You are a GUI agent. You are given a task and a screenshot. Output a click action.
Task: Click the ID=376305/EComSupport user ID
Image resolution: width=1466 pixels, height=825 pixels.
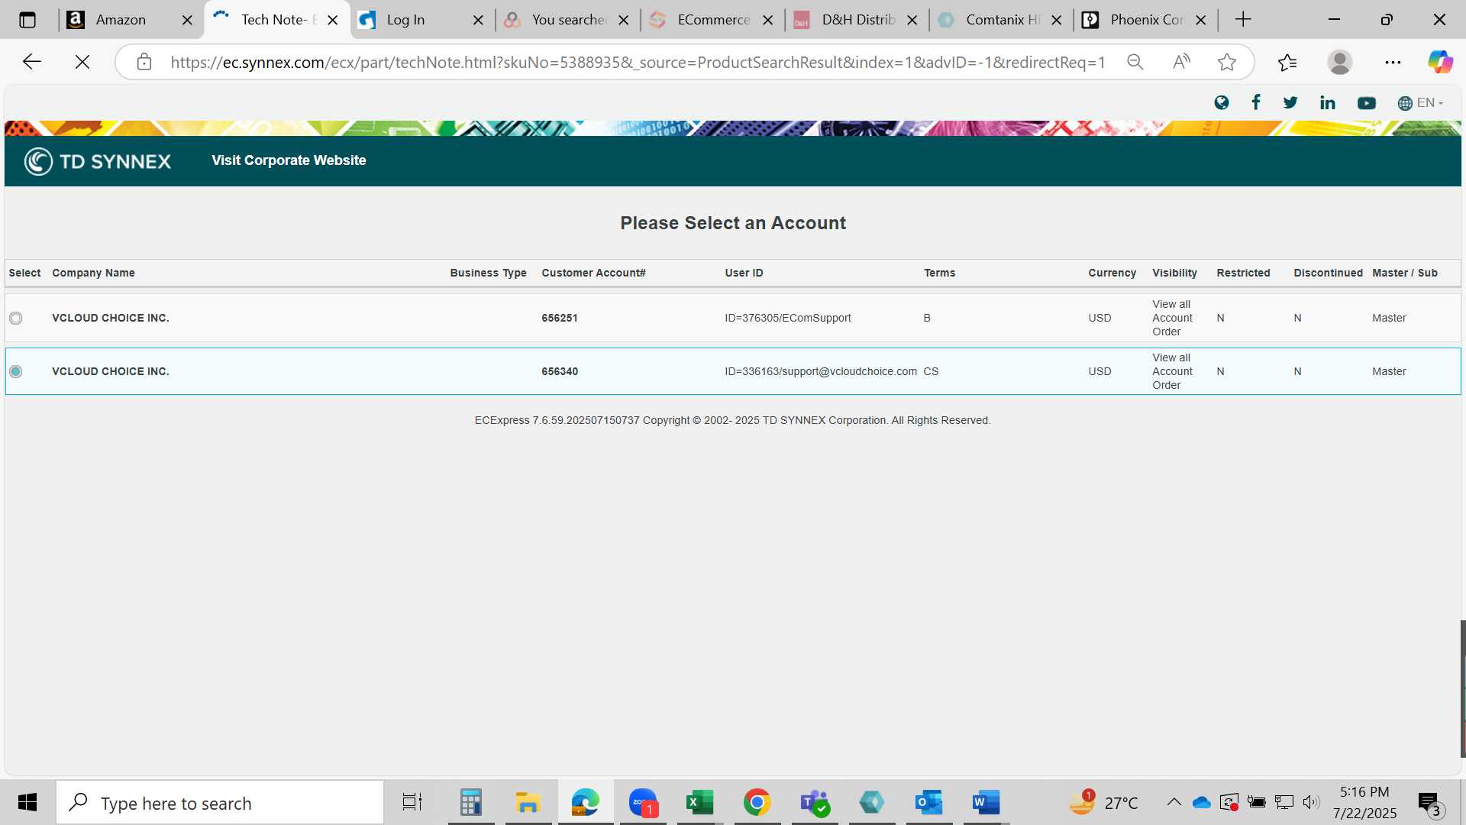(x=788, y=318)
